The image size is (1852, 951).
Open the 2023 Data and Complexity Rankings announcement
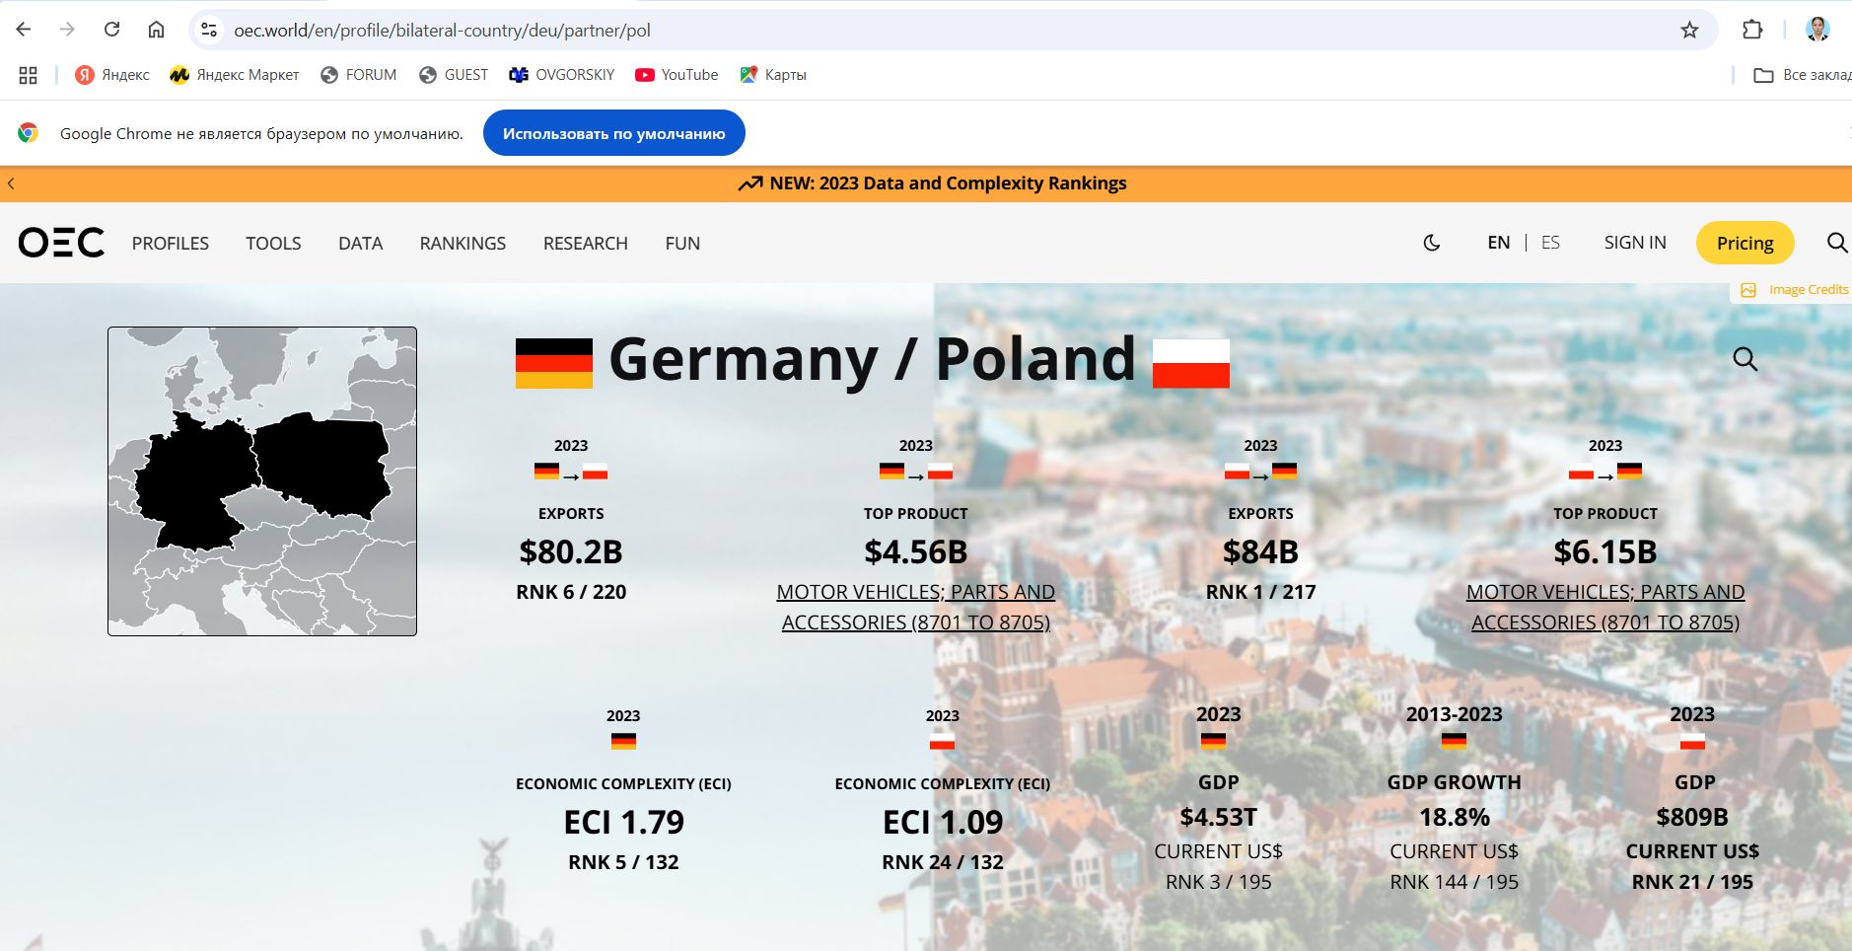pyautogui.click(x=932, y=183)
